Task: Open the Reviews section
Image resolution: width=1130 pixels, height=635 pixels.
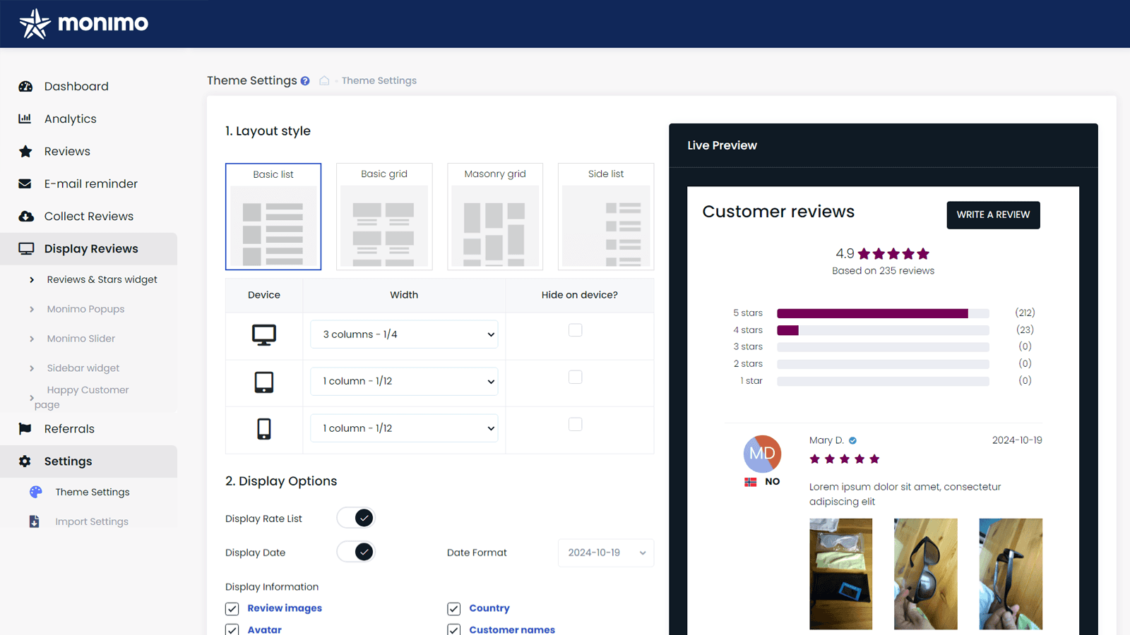Action: coord(67,151)
